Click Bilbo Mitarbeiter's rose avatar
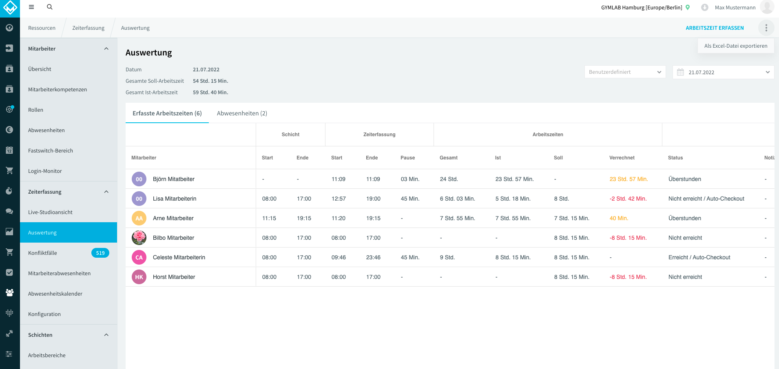 139,238
